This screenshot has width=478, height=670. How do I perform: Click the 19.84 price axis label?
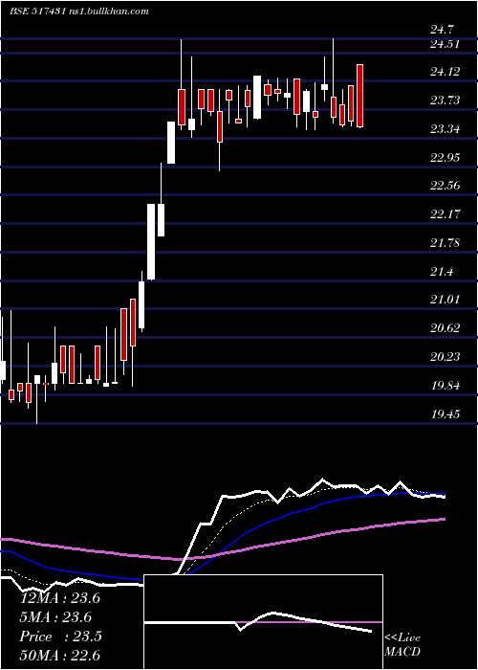click(x=445, y=386)
